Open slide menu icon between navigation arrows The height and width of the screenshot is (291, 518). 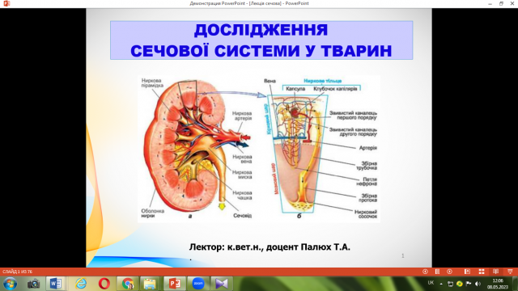pos(437,272)
